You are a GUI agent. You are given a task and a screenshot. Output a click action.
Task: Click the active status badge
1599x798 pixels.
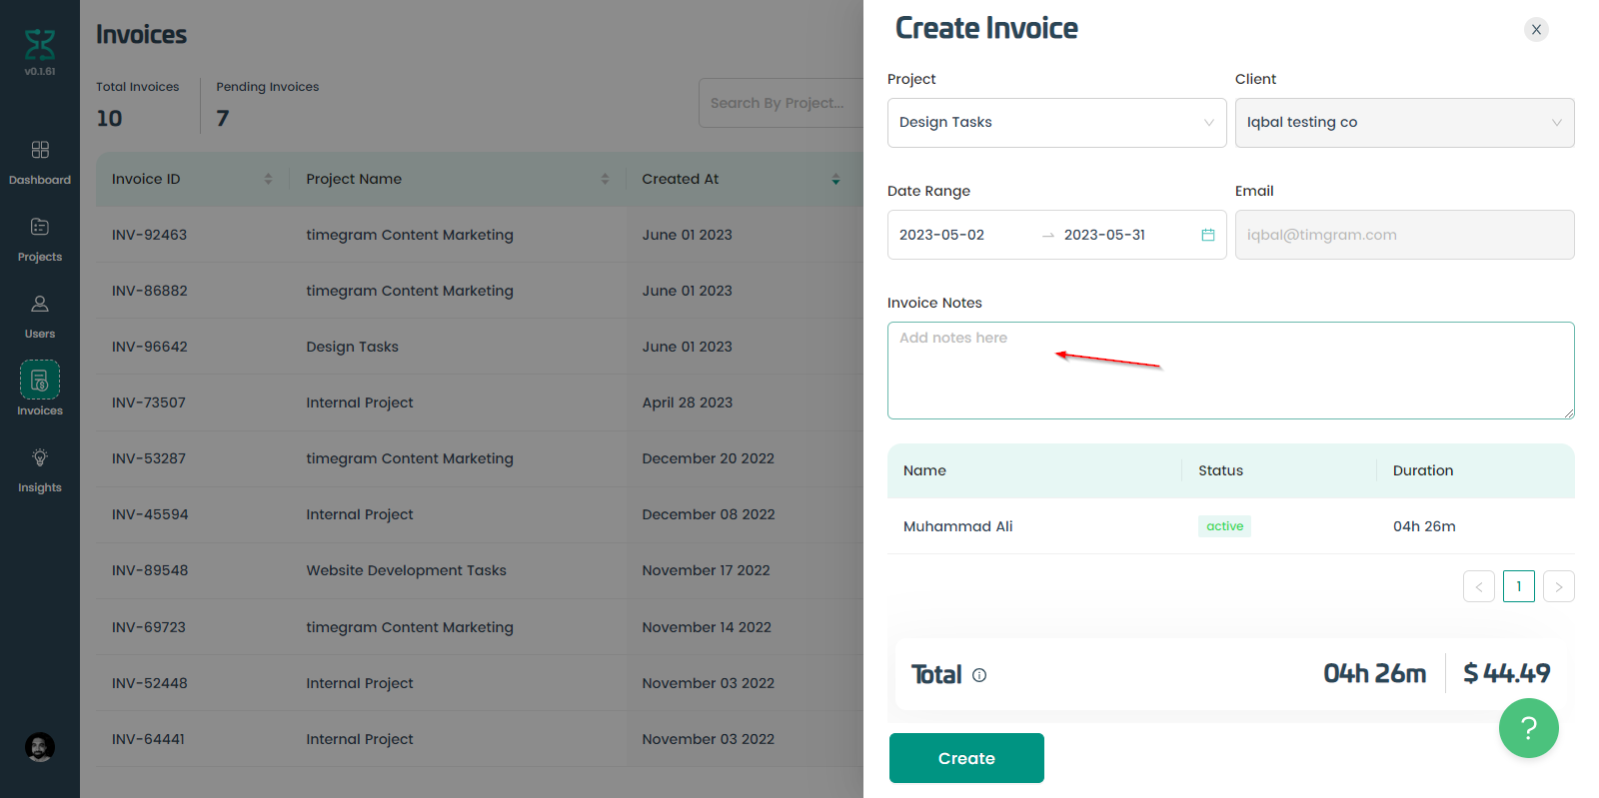click(x=1224, y=526)
